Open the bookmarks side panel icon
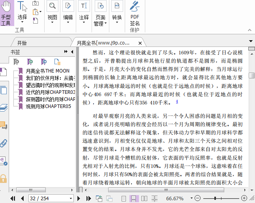 click(3, 72)
